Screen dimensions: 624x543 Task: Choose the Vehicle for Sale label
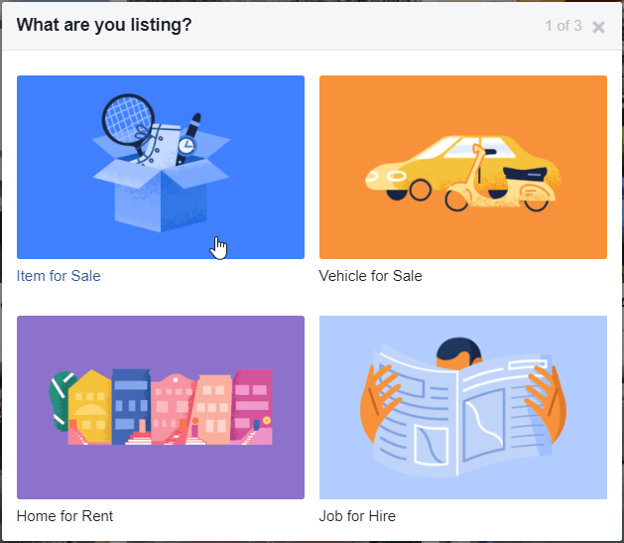tap(370, 276)
